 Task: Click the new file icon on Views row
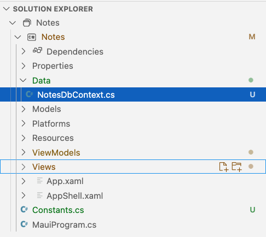click(224, 167)
